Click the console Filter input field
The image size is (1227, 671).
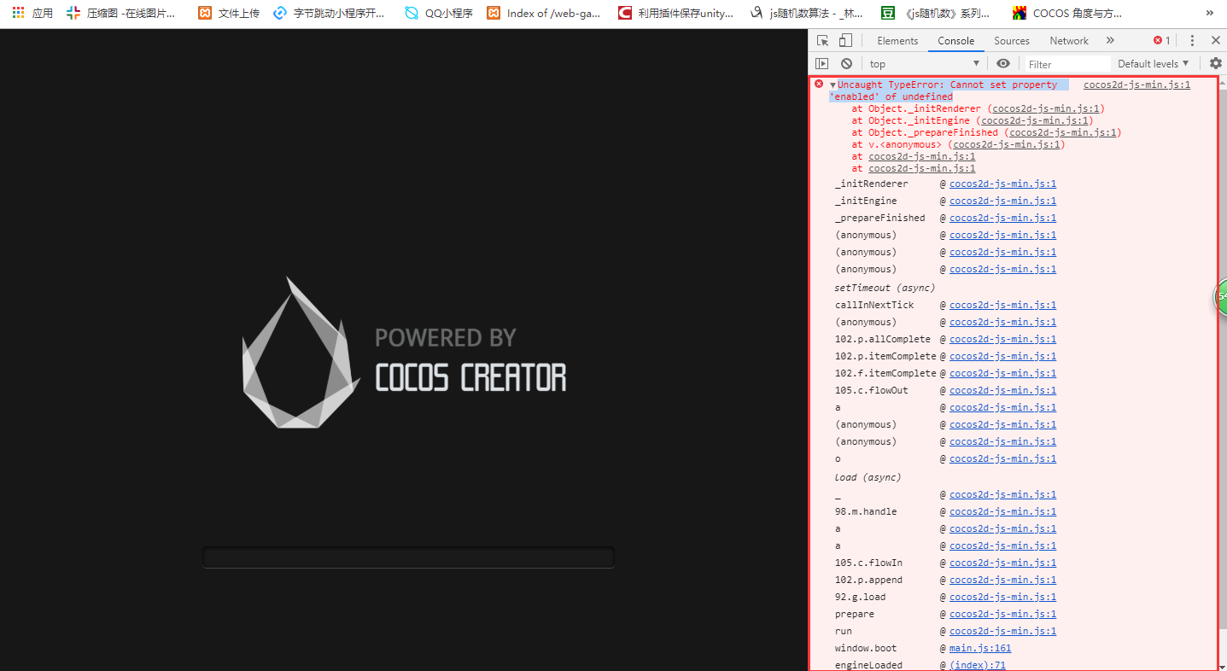click(1067, 64)
